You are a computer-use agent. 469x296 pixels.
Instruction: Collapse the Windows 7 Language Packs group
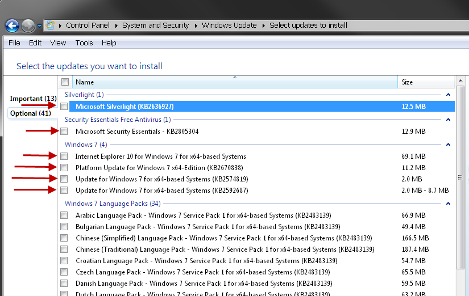click(x=448, y=204)
